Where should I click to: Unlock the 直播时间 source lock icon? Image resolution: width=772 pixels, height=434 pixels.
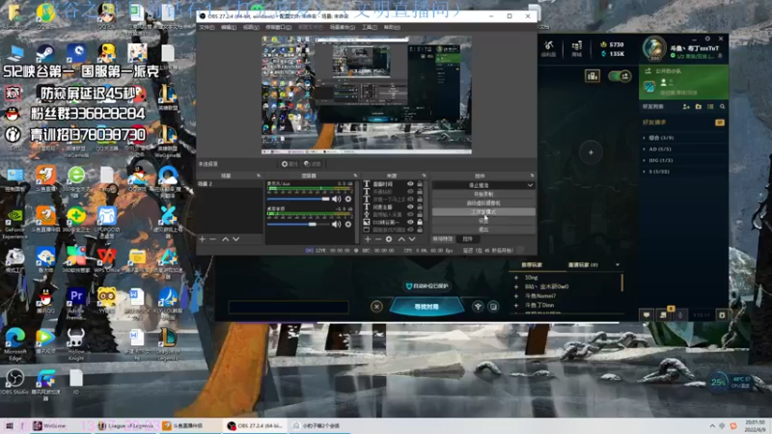(420, 183)
